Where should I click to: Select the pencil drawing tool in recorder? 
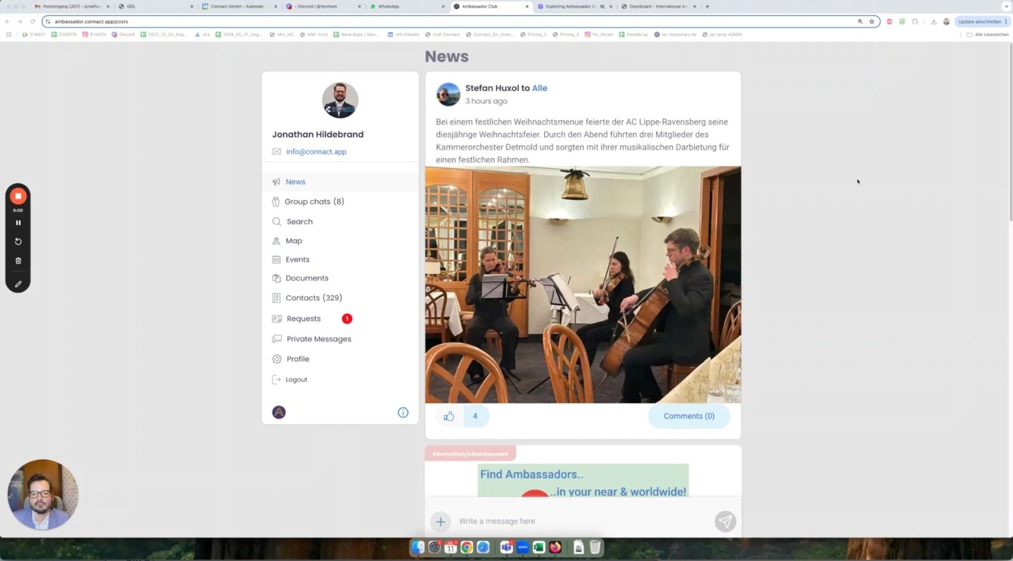coord(18,285)
